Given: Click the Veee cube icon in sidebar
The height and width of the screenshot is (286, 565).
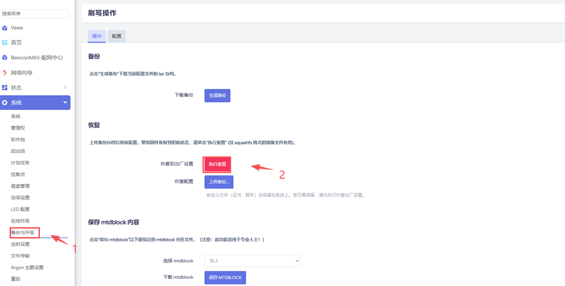Looking at the screenshot, I should coord(5,28).
